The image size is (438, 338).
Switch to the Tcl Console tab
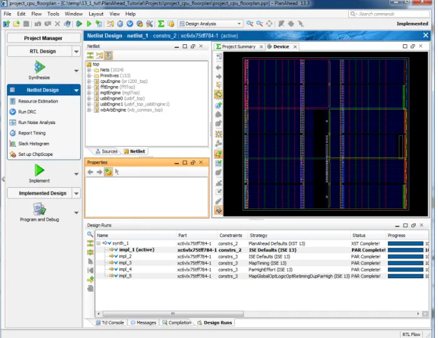pos(110,322)
